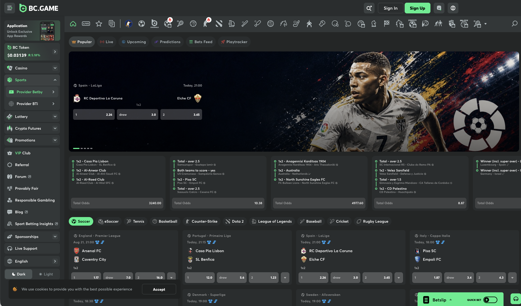Select the baseball bat sport icon
The width and height of the screenshot is (521, 306).
pyautogui.click(x=245, y=24)
